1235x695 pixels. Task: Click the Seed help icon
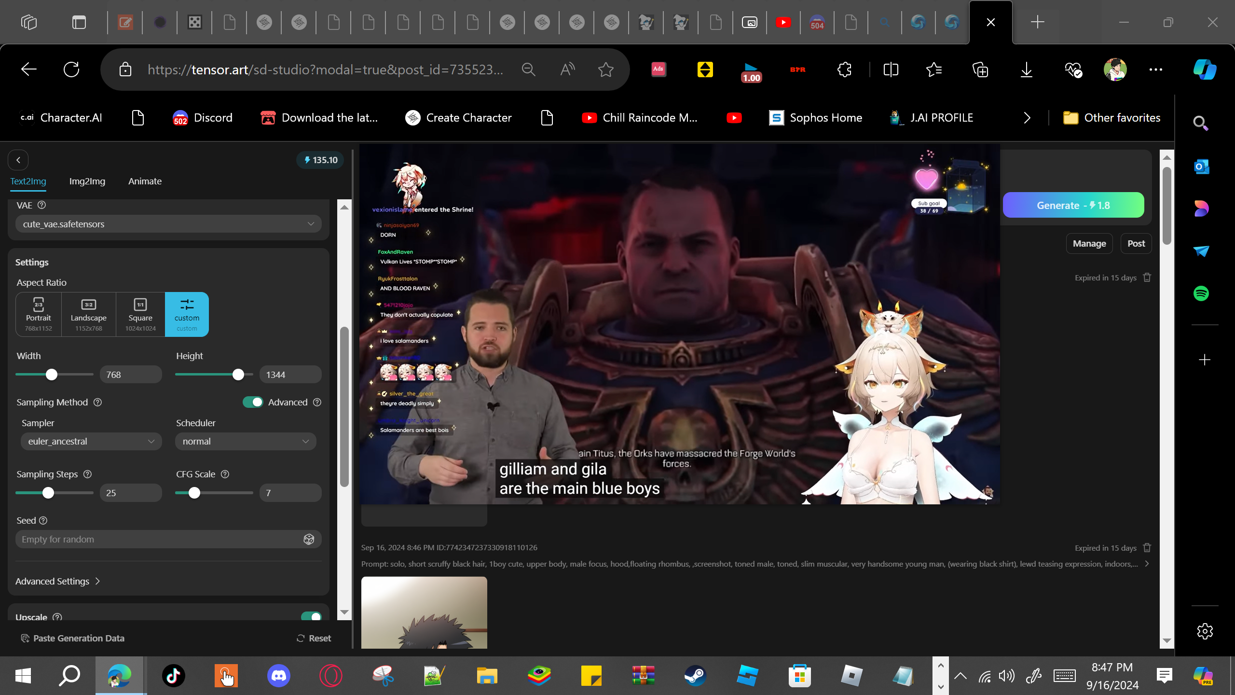coord(43,520)
